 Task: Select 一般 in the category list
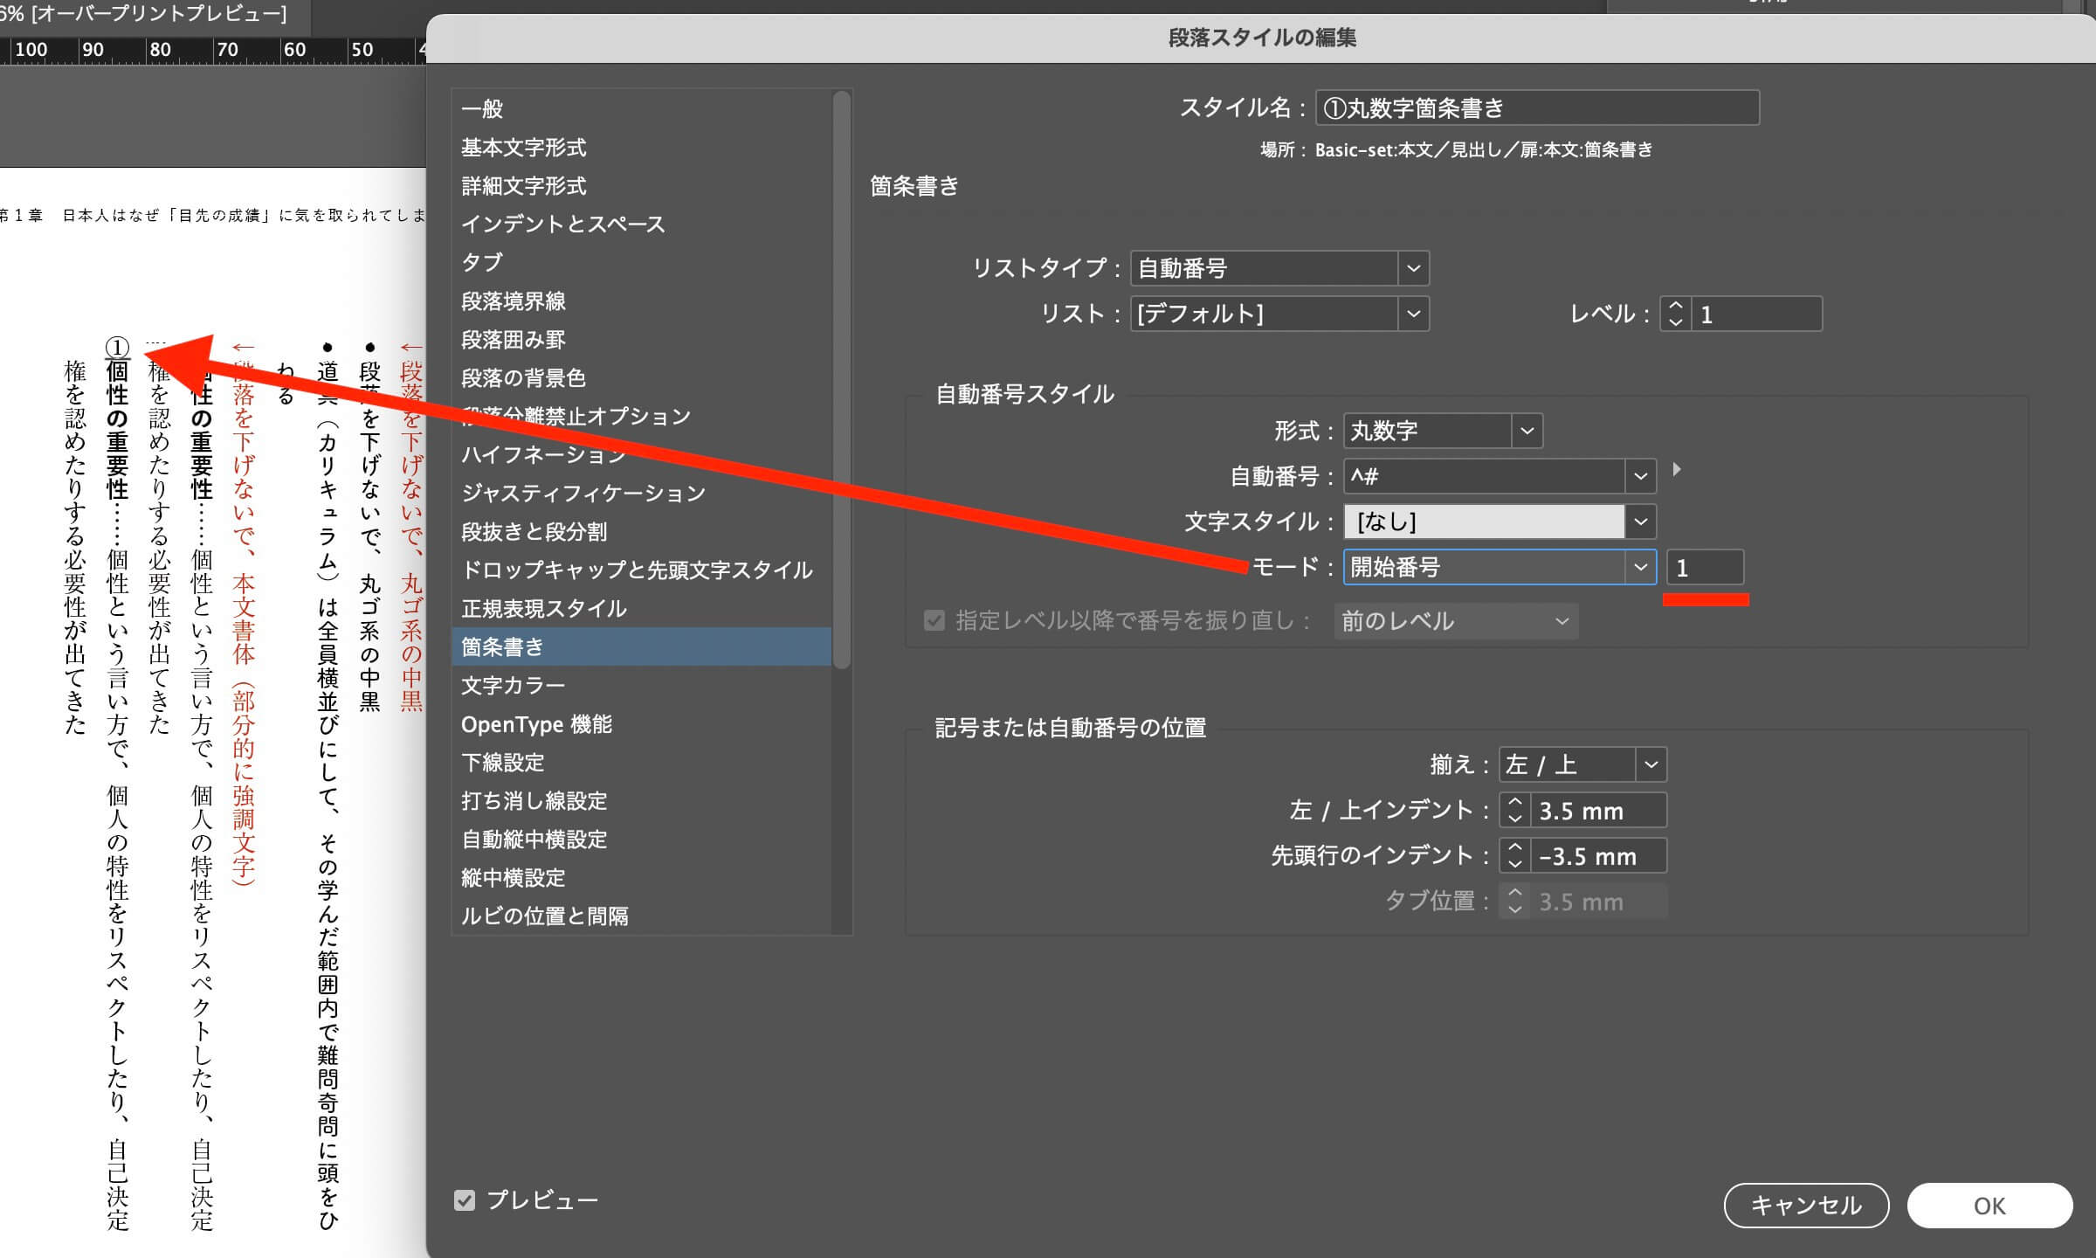[482, 109]
